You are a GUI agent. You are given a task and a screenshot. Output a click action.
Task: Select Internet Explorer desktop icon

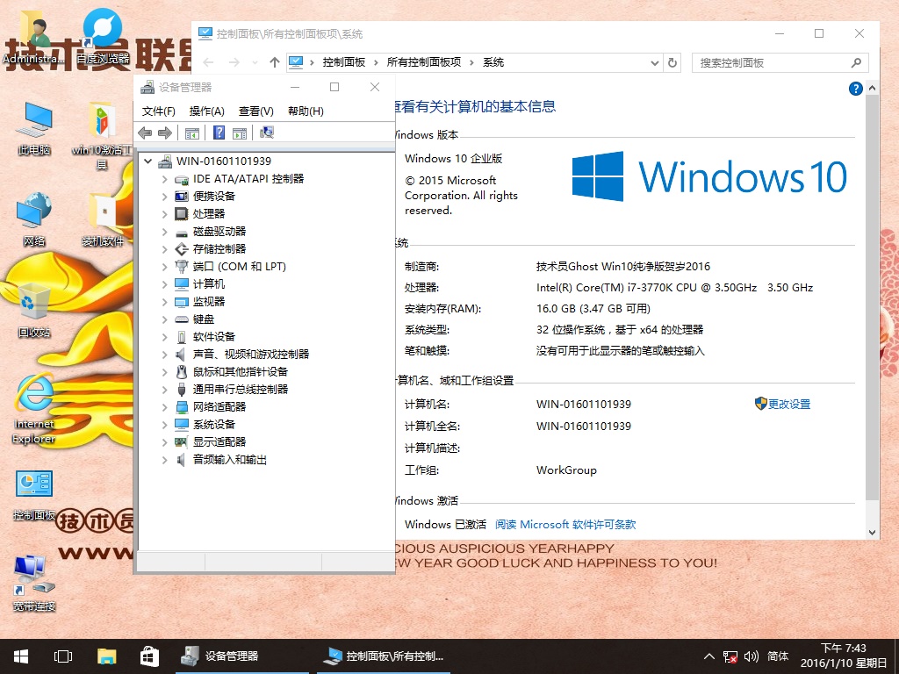(34, 409)
